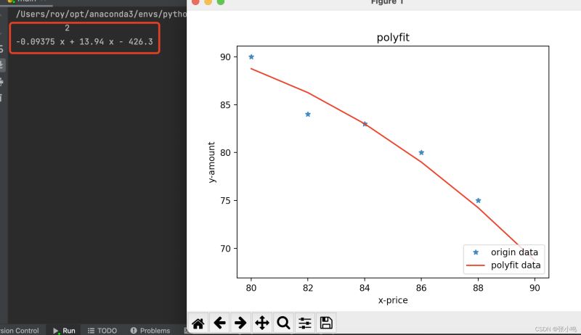Click the star data point at x=80
Screen dimensions: 581x335
[251, 57]
